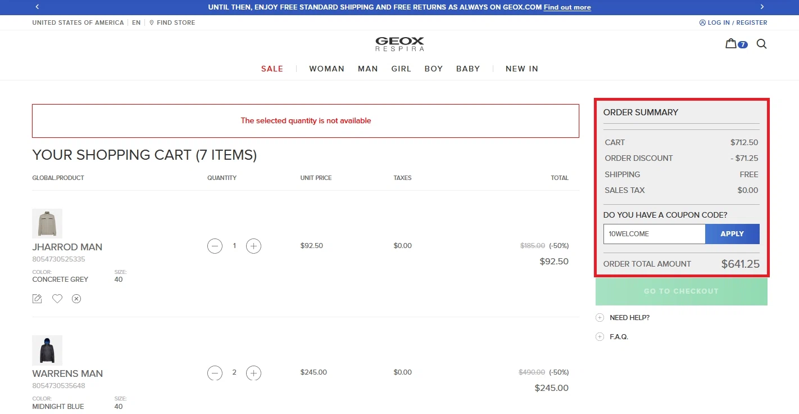This screenshot has width=799, height=414.
Task: Click the Order Summary heading
Action: pyautogui.click(x=641, y=112)
